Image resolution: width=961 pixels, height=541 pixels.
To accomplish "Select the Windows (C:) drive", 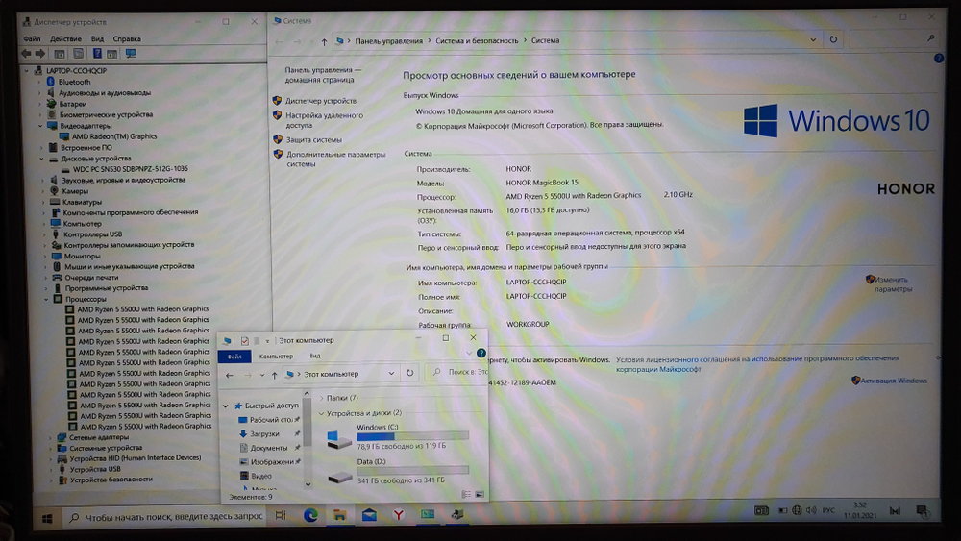I will click(x=397, y=436).
